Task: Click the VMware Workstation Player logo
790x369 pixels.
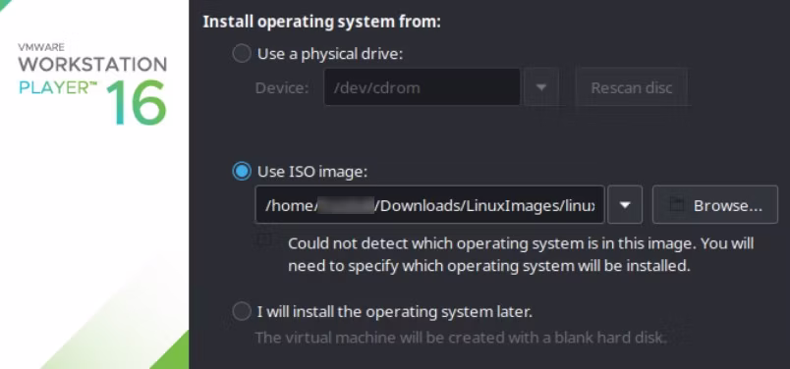Action: pyautogui.click(x=92, y=84)
